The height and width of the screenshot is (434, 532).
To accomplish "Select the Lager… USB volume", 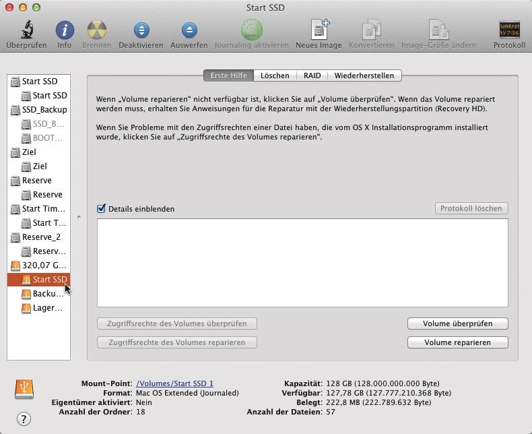I will 38,308.
